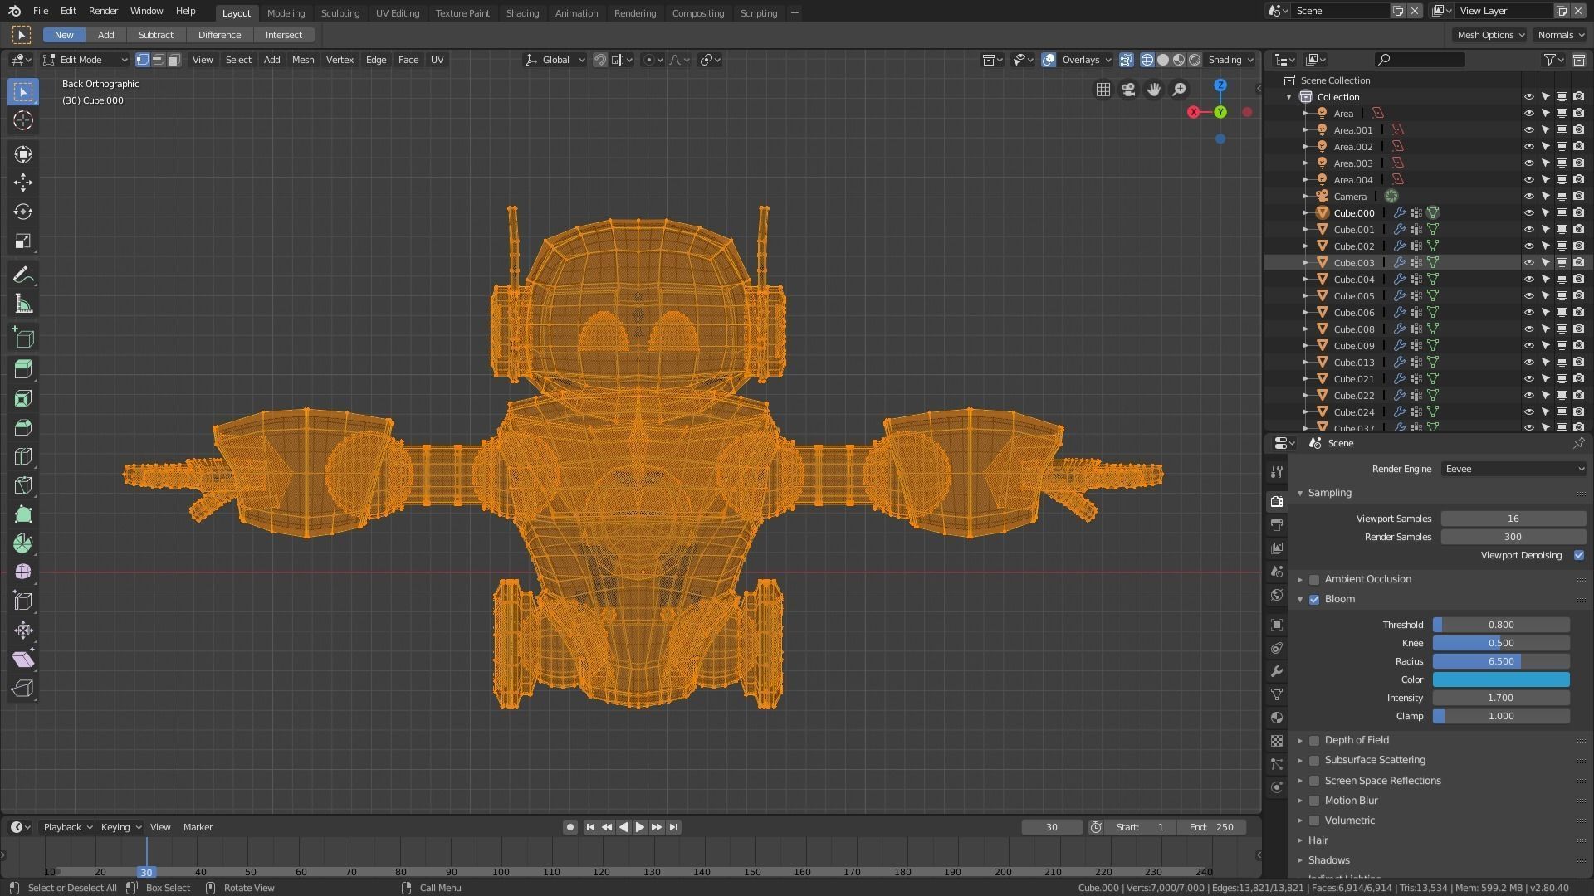Enable Motion Blur checkbox
Screen dimensions: 1594x896
pos(1314,801)
